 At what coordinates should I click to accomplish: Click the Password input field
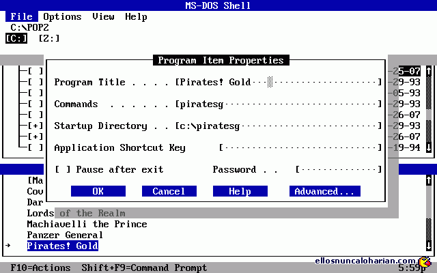pos(339,169)
